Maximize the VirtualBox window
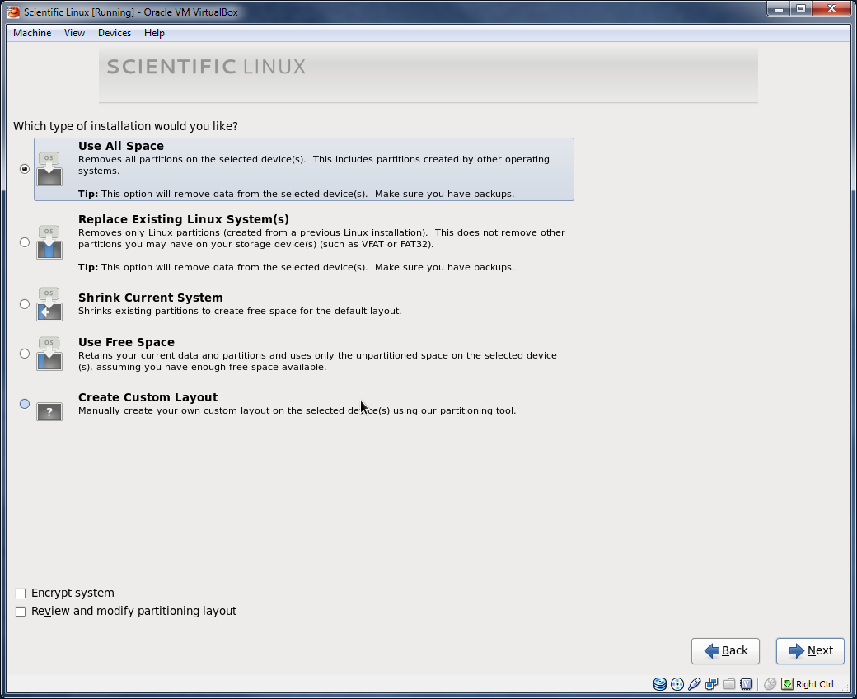857x699 pixels. pos(801,9)
